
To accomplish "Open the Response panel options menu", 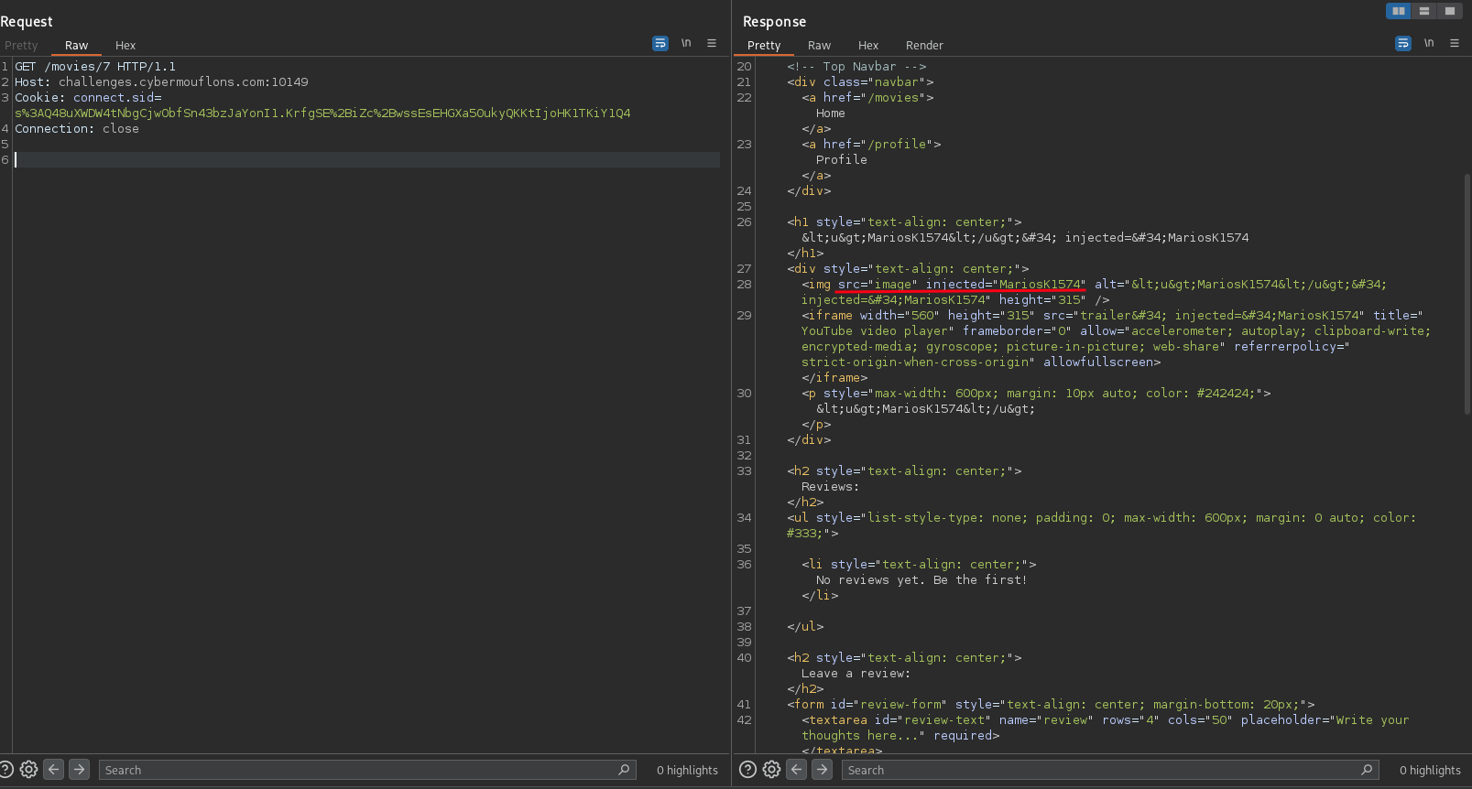I will tap(1455, 43).
